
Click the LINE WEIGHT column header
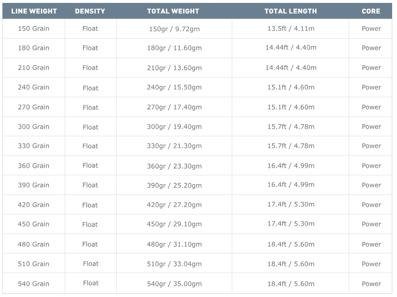click(x=34, y=11)
